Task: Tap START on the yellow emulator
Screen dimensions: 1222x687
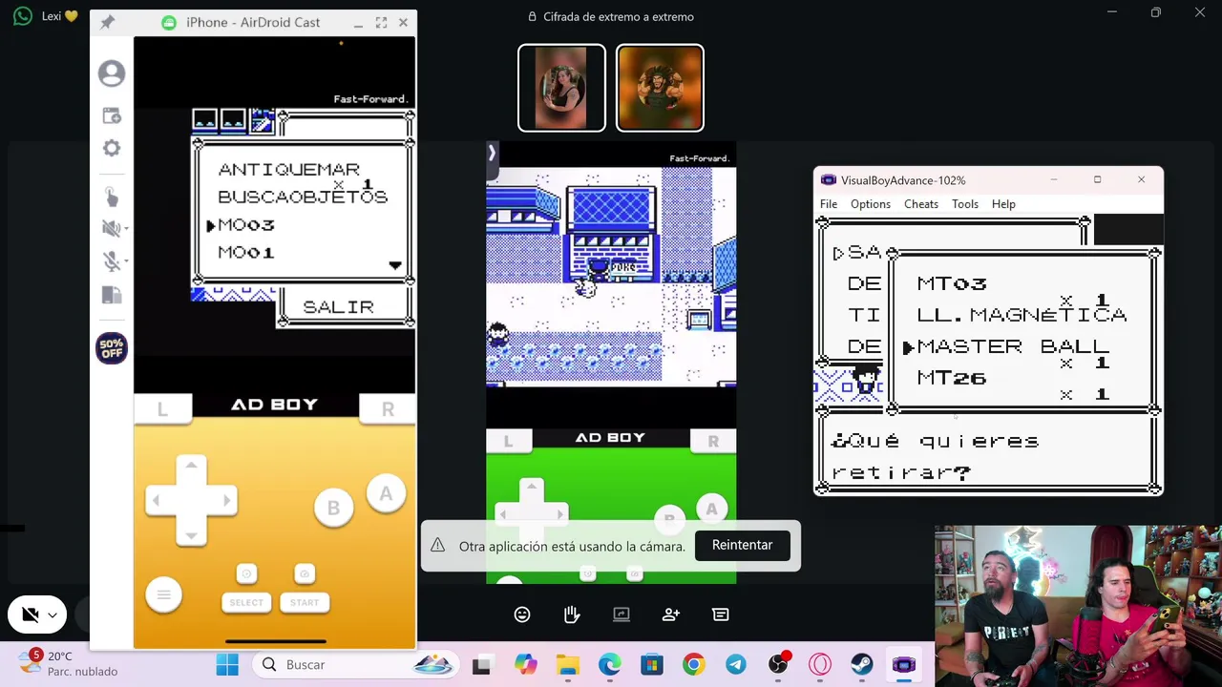Action: click(305, 602)
